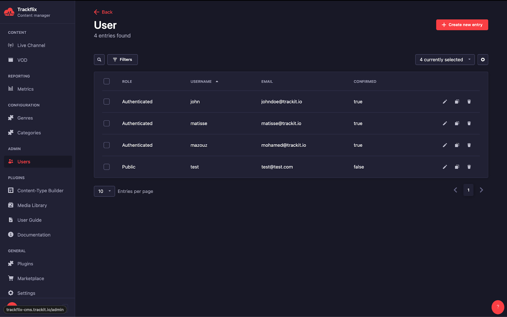Delete the john user entry
This screenshot has height=317, width=507.
[x=469, y=102]
